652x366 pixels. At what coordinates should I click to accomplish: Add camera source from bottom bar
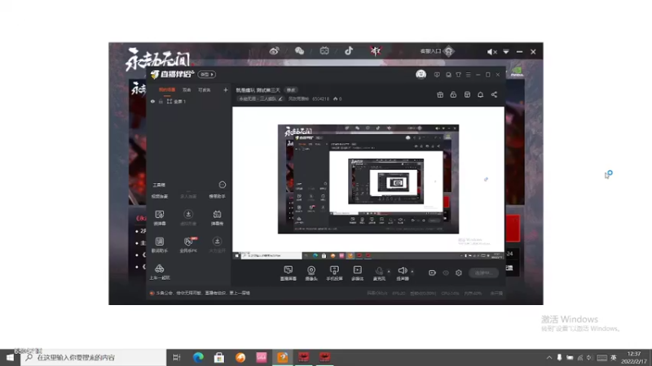click(311, 273)
